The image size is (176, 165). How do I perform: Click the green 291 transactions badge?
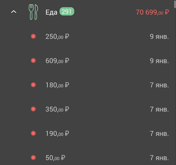coord(67,12)
